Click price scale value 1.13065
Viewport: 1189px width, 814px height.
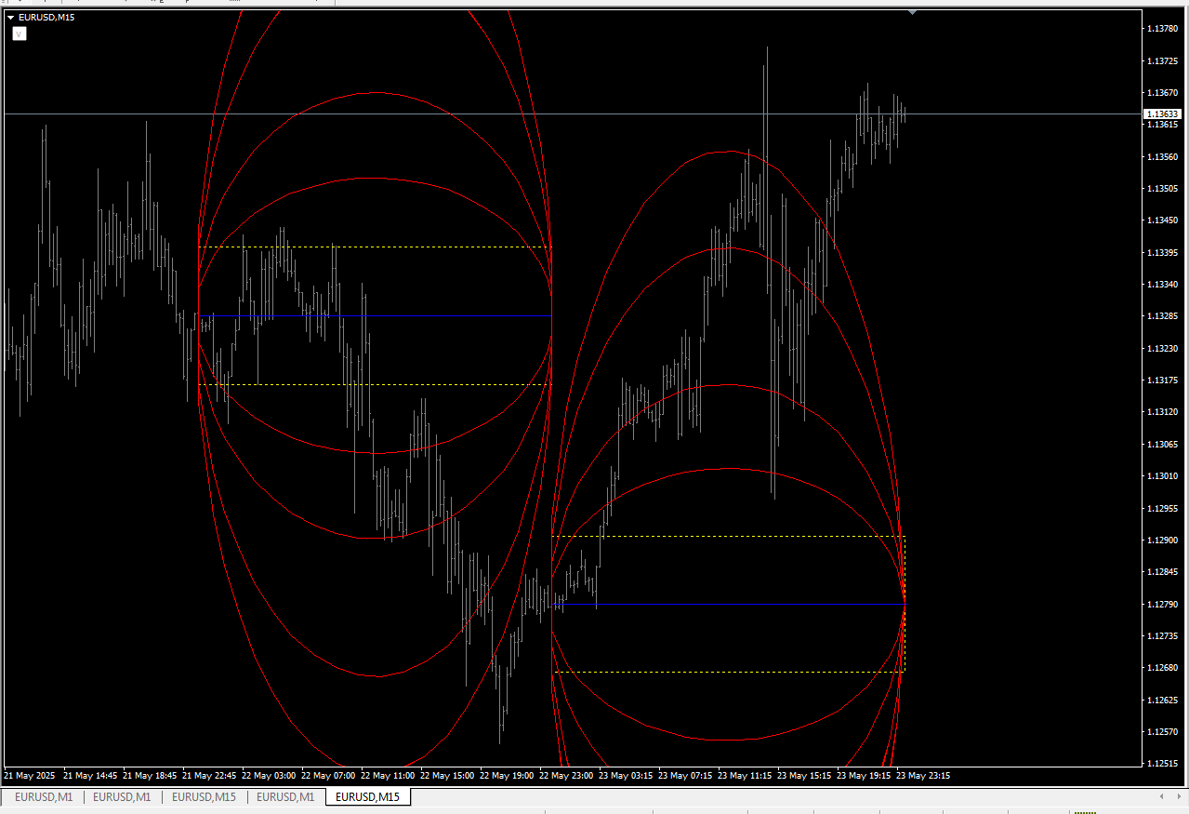click(x=1162, y=444)
